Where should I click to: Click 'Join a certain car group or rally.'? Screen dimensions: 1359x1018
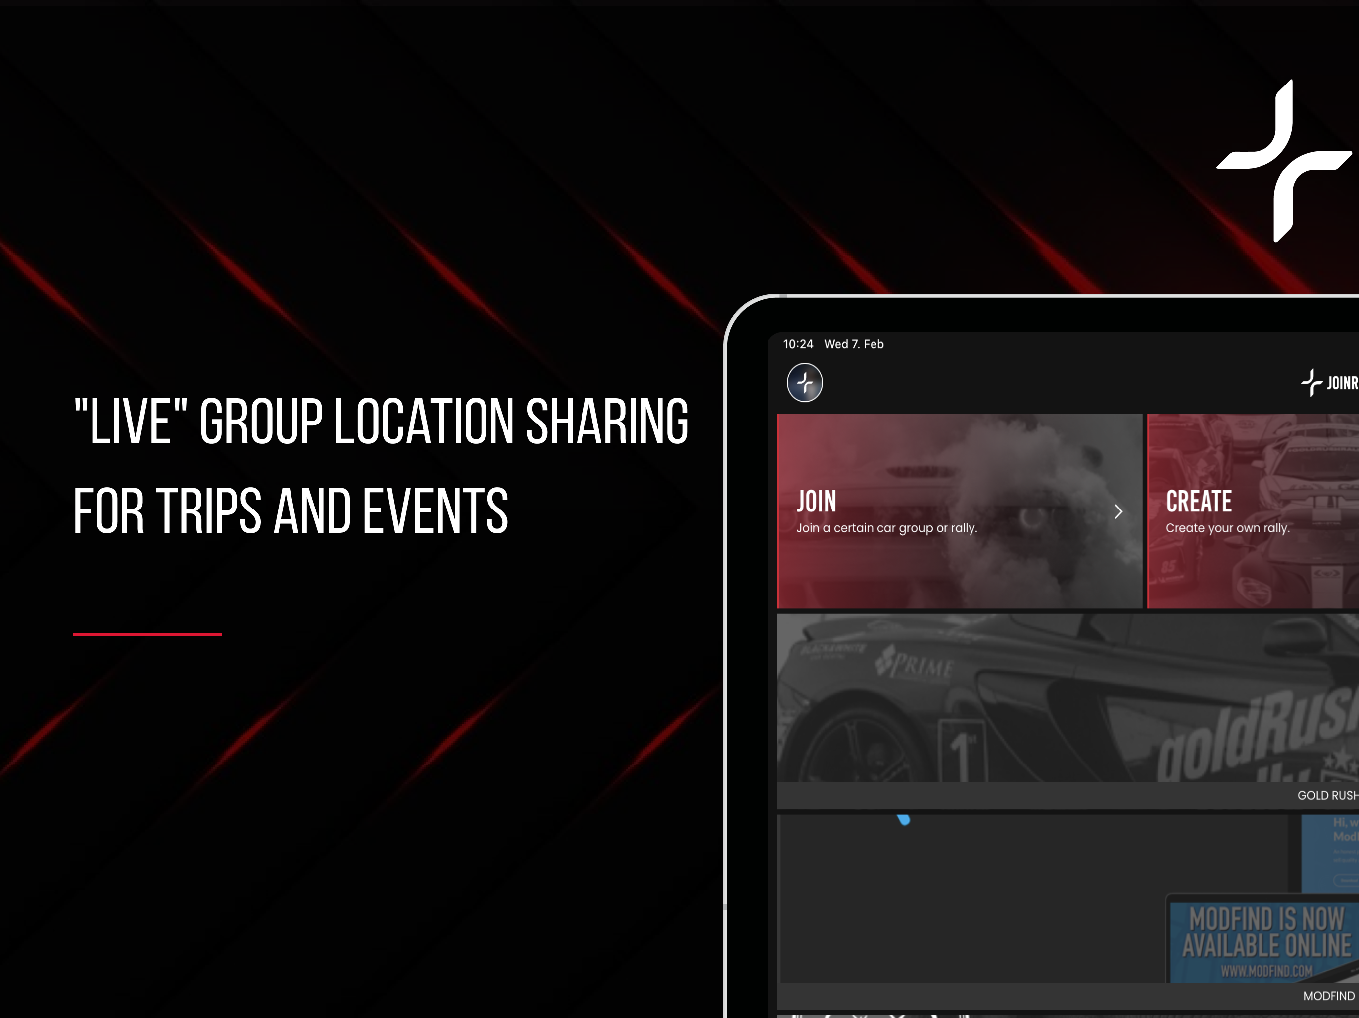coord(886,528)
